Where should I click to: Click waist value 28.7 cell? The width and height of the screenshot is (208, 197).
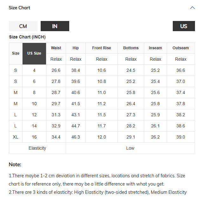pos(56,92)
